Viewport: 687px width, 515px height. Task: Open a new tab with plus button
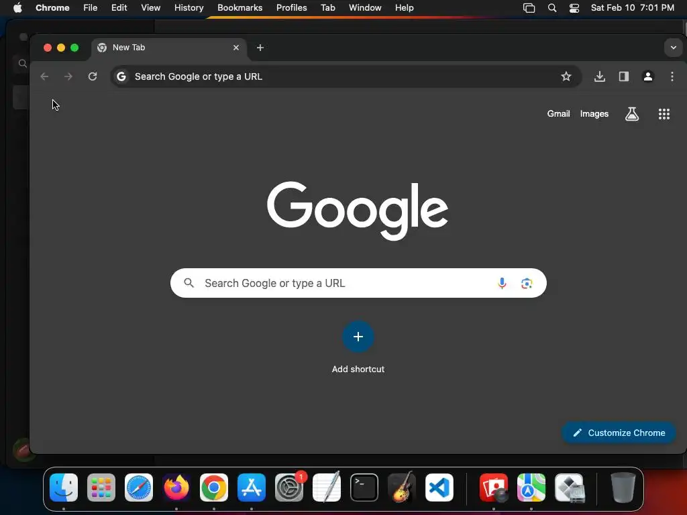pos(260,48)
